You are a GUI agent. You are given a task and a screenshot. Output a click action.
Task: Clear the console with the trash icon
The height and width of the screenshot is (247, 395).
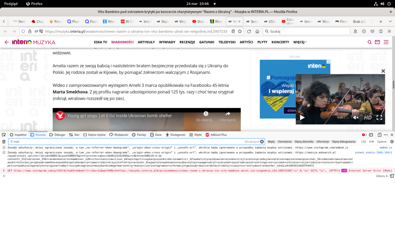4,141
